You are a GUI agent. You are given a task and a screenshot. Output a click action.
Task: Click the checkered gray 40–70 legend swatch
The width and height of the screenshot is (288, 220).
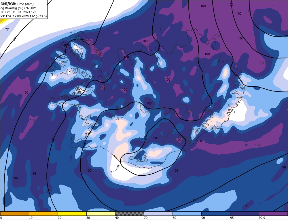[130, 213]
